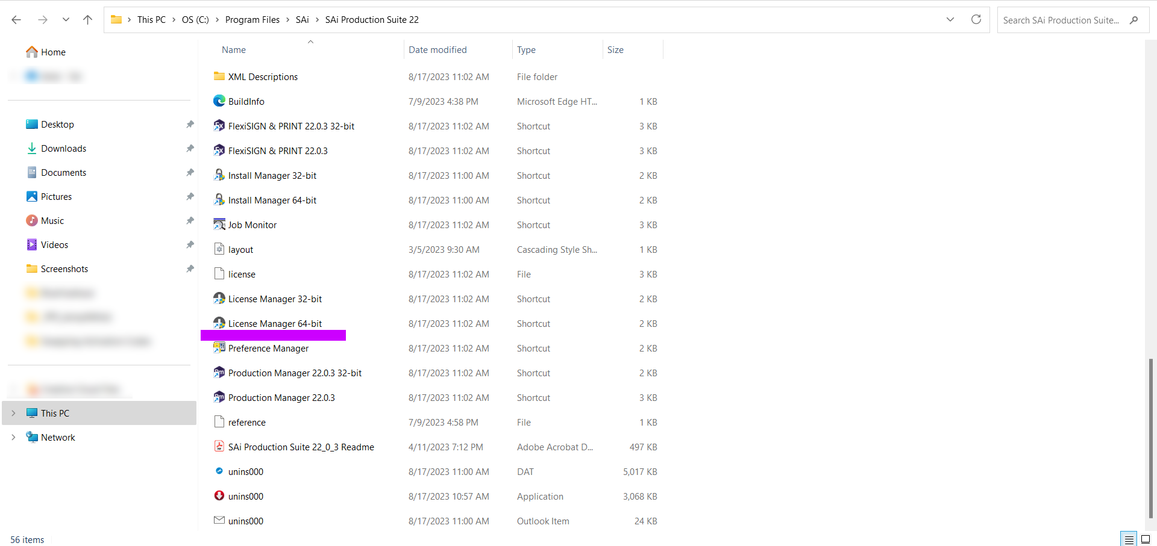
Task: Open the recent locations dropdown arrow
Action: point(66,20)
